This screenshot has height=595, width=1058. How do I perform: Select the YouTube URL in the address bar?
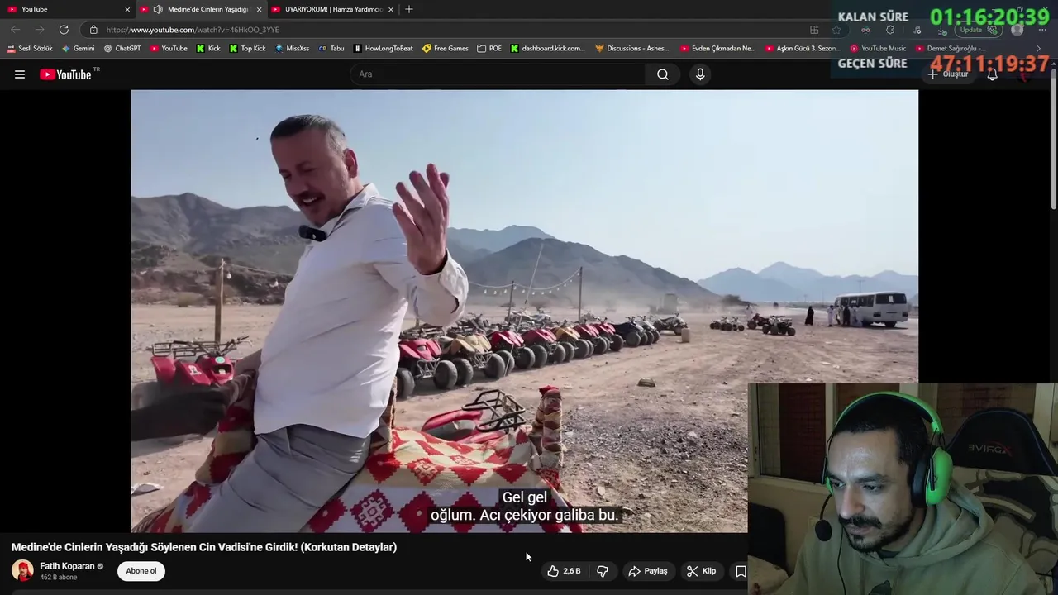coord(193,30)
